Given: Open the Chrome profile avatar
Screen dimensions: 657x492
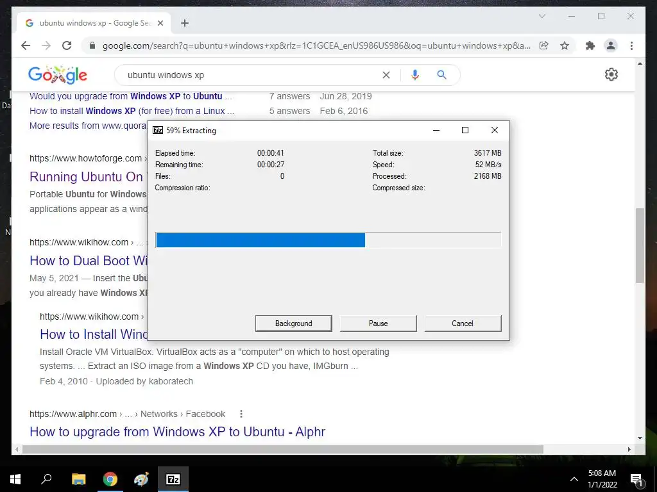Looking at the screenshot, I should coord(611,45).
